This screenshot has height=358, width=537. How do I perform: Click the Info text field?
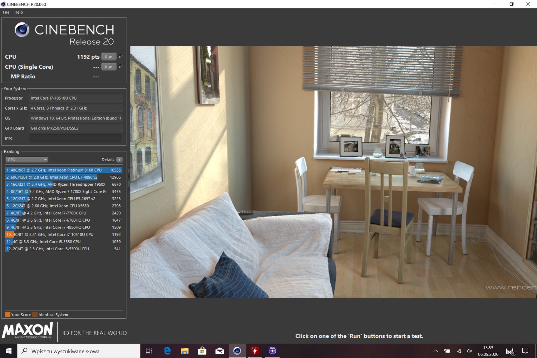coord(75,138)
